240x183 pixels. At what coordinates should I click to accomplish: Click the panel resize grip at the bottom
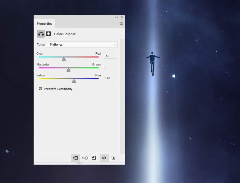(79, 163)
